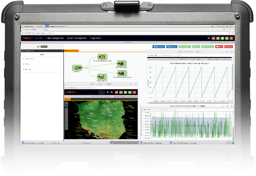
Task: Click the red mute icon in map view header
Action: (116, 92)
